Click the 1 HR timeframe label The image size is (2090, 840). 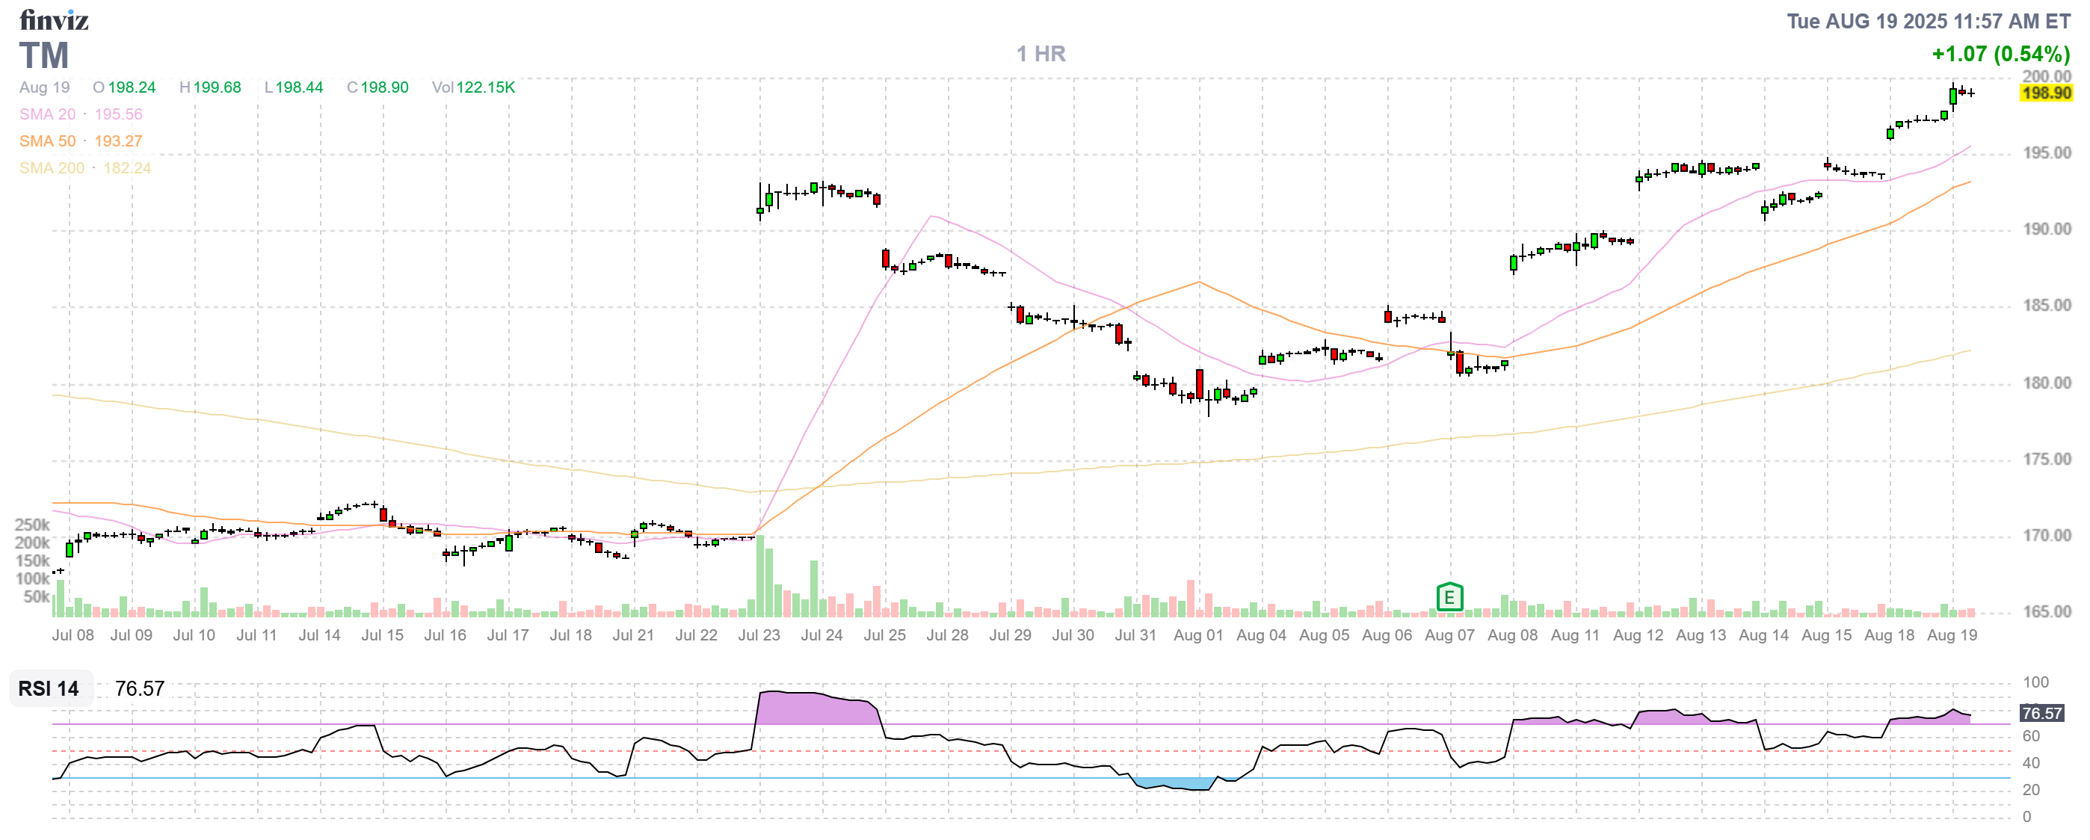click(1041, 55)
